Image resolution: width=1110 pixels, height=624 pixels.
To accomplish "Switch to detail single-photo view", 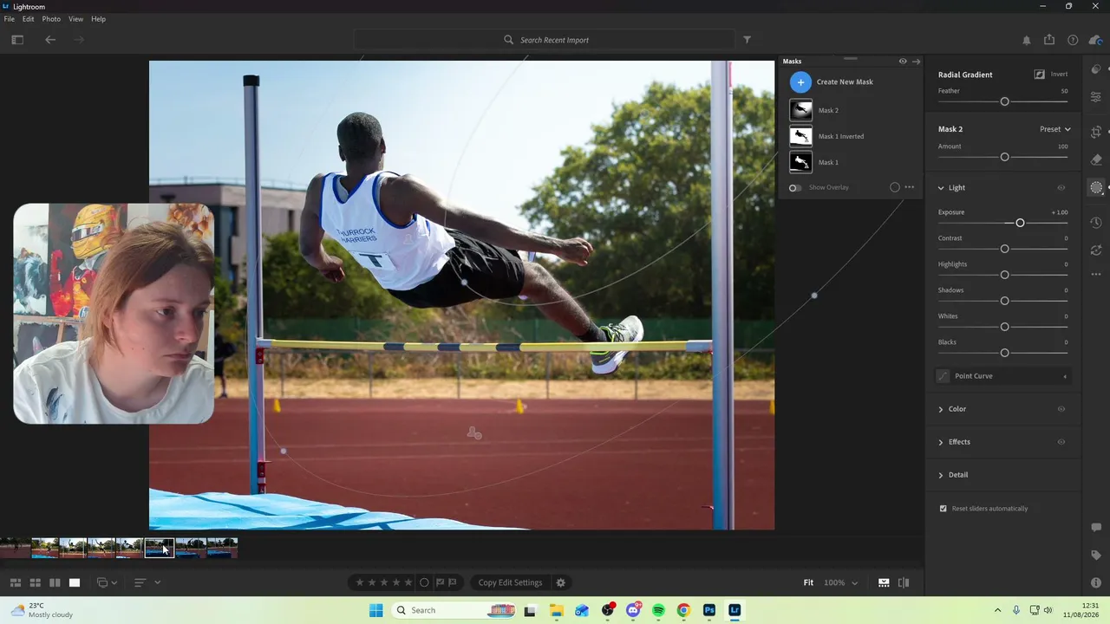I will tap(75, 582).
